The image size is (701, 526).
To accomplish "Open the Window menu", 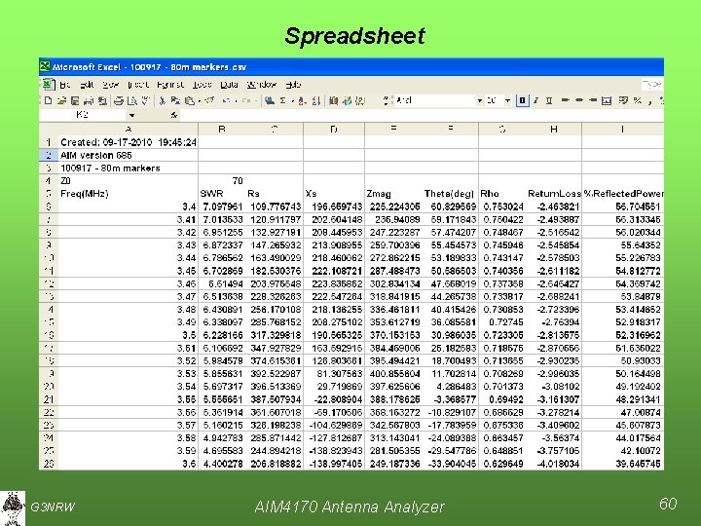I will (262, 85).
